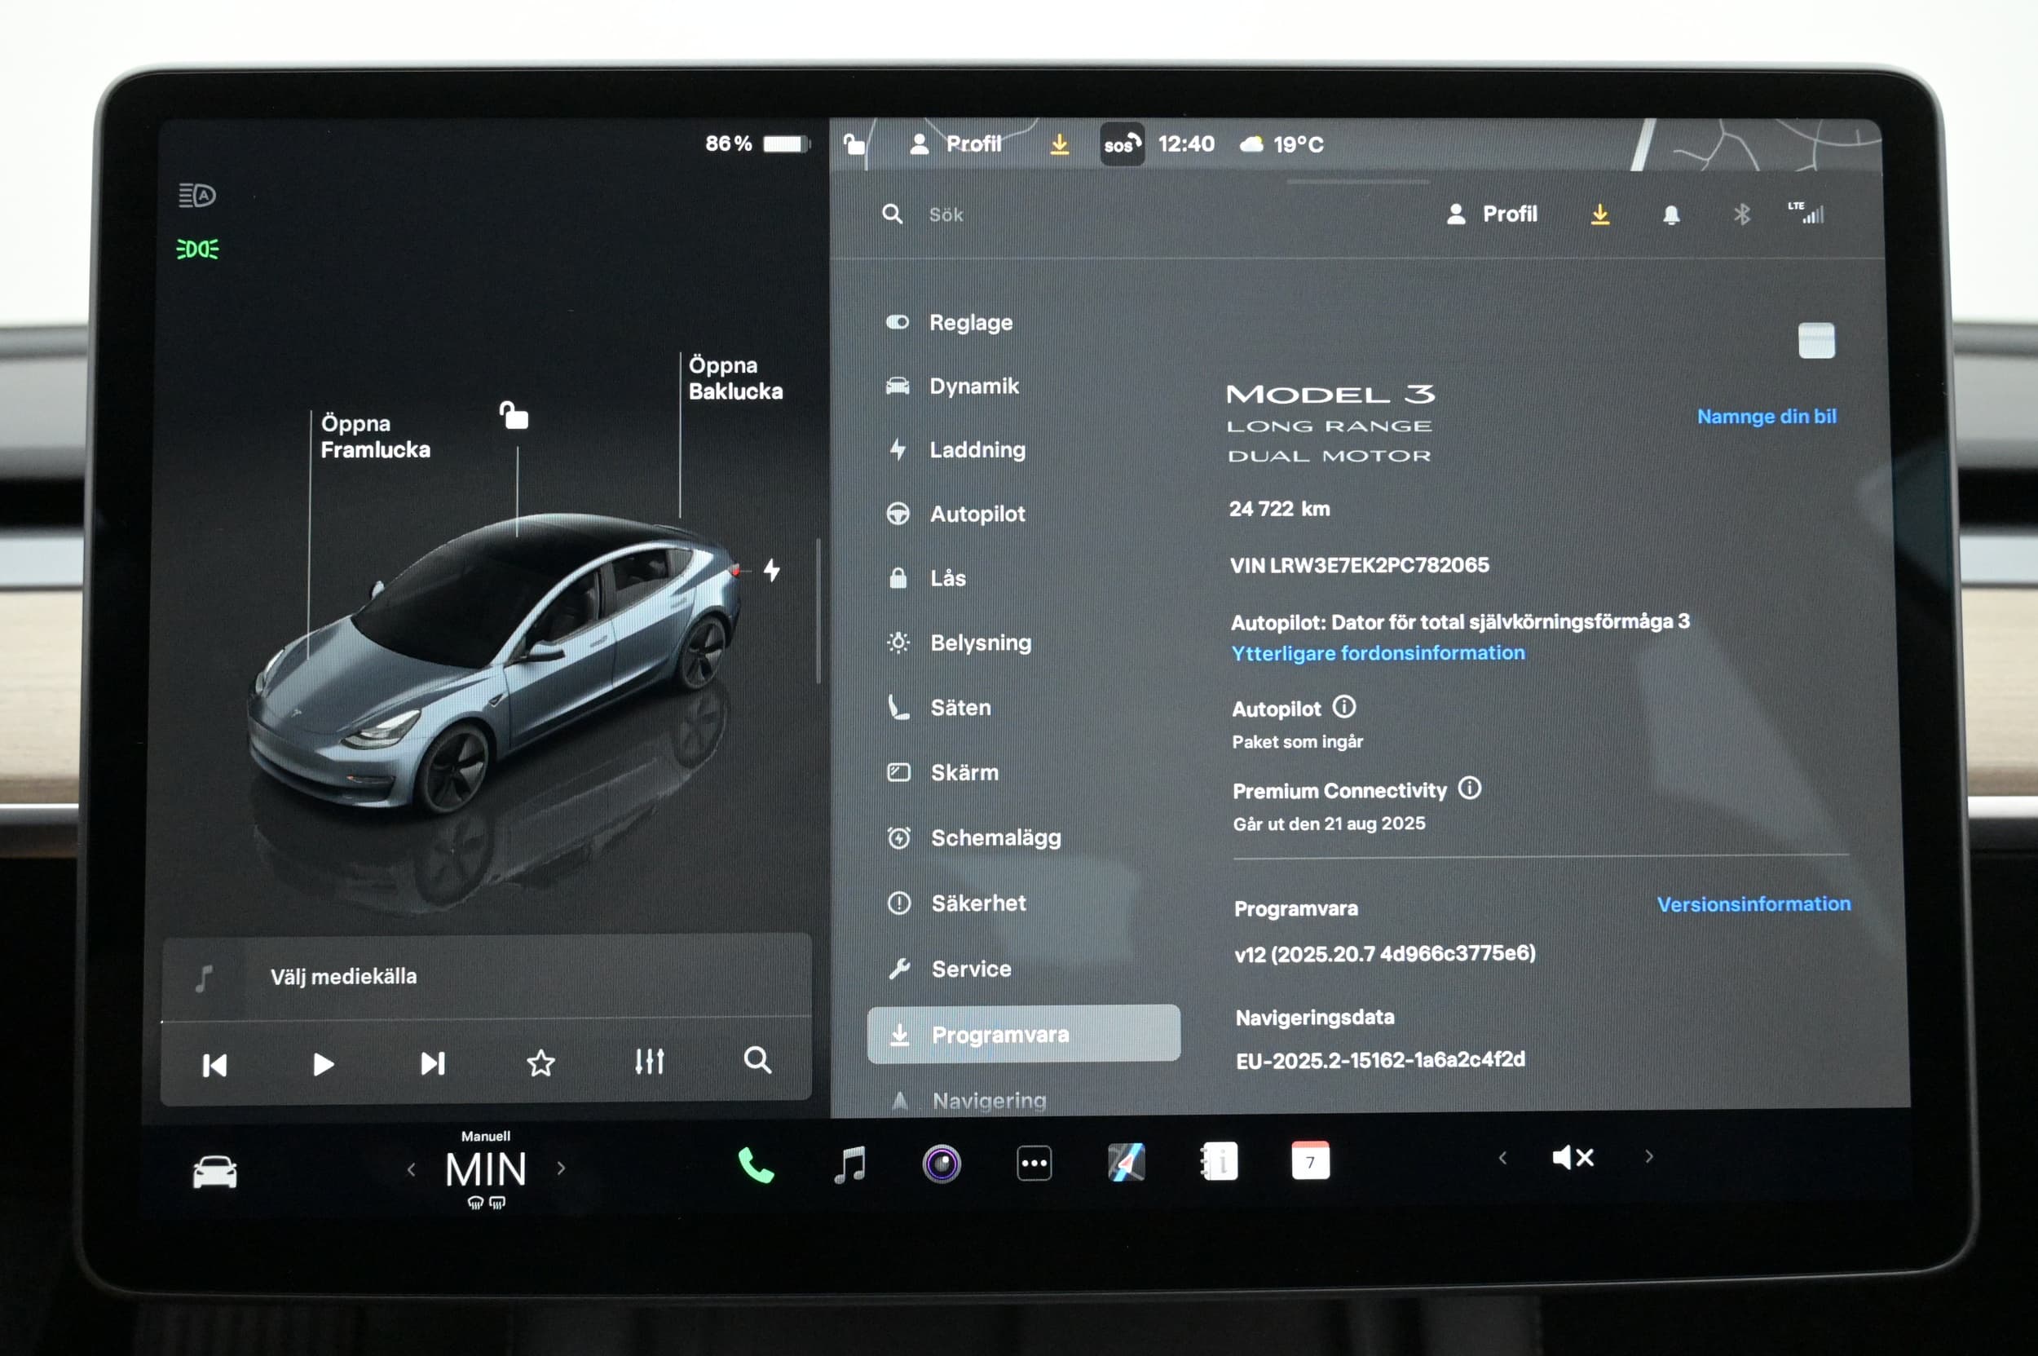The height and width of the screenshot is (1356, 2038).
Task: Tap the Model 3 car image
Action: pyautogui.click(x=495, y=666)
